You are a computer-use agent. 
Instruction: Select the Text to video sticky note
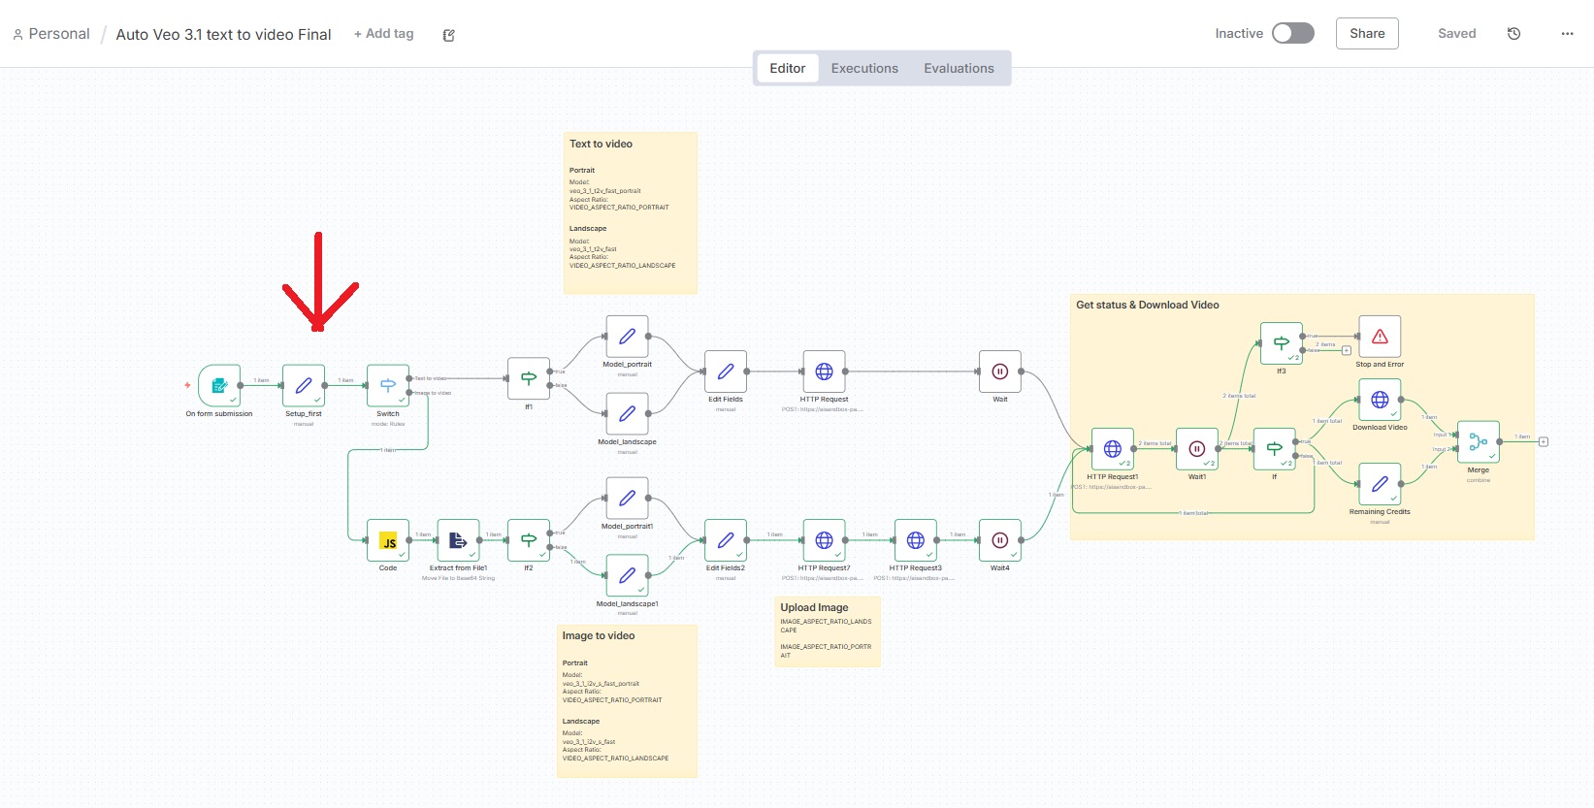click(630, 212)
